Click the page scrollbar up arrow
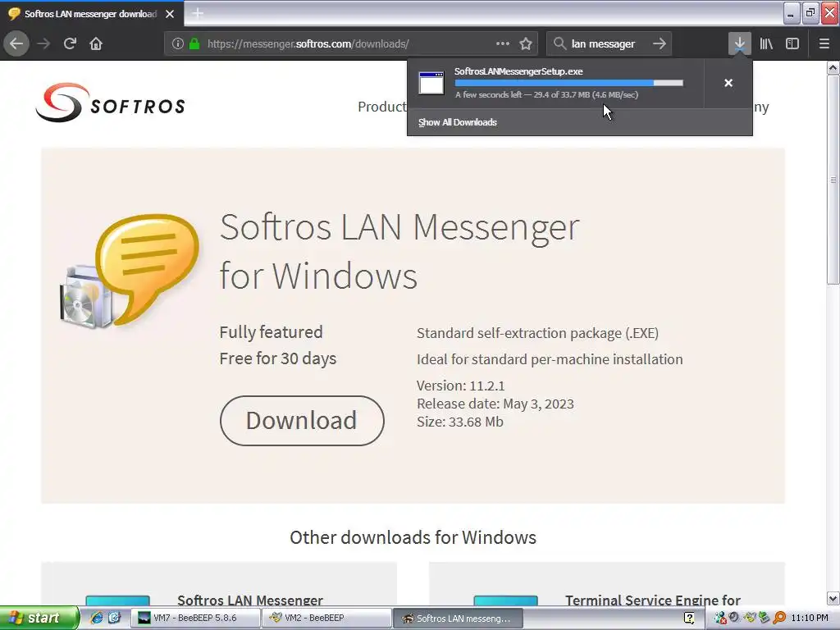This screenshot has width=840, height=630. click(833, 67)
